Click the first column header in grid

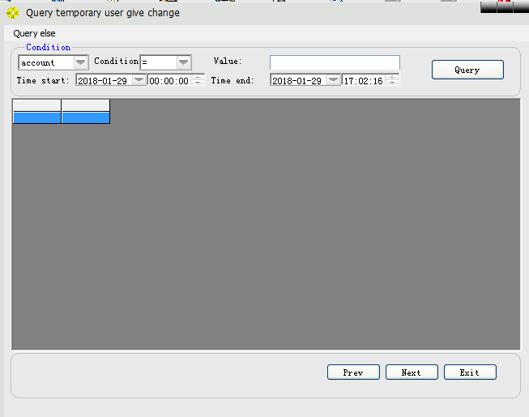coord(37,105)
